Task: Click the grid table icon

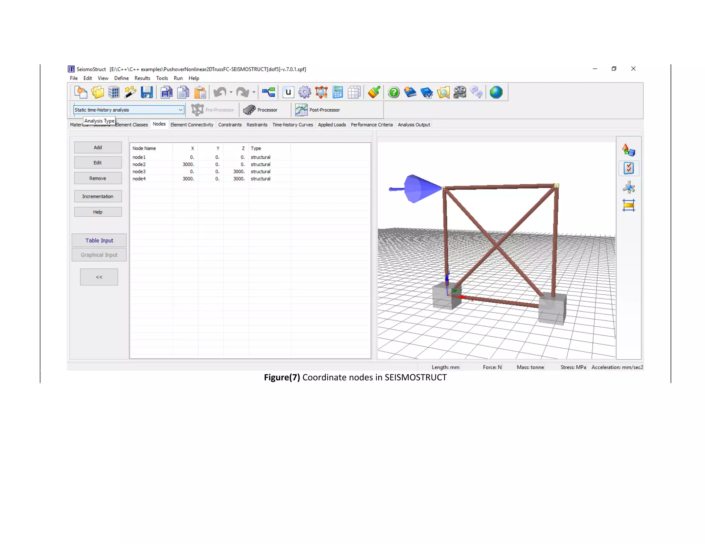Action: pyautogui.click(x=354, y=92)
